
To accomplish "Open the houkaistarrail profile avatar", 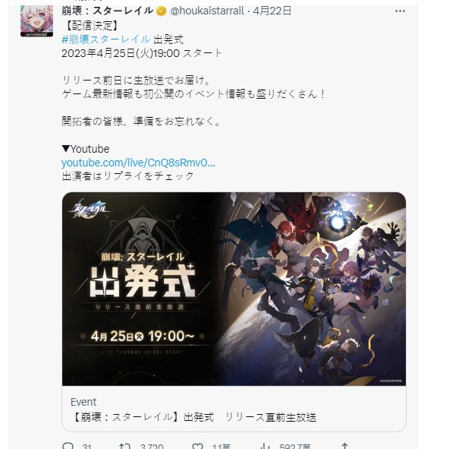I will pos(37,21).
